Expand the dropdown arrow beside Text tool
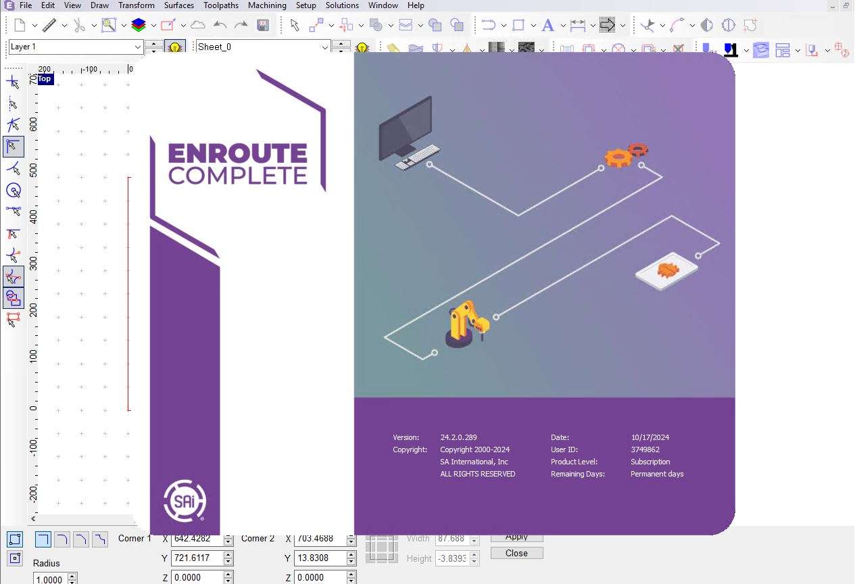The image size is (855, 584). (562, 26)
